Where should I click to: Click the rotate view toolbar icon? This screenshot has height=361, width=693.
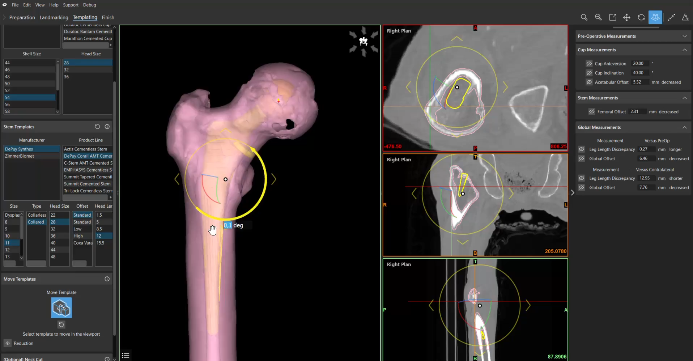[x=641, y=17]
